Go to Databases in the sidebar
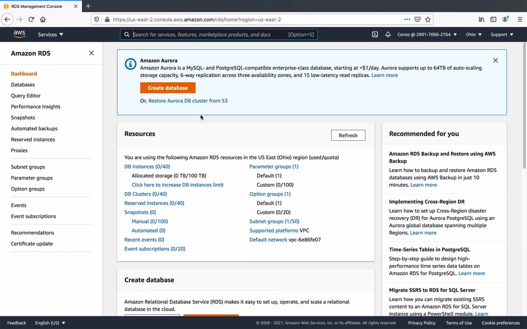This screenshot has width=527, height=329. (x=23, y=85)
